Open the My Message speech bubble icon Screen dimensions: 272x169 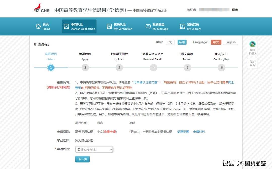(x=148, y=26)
